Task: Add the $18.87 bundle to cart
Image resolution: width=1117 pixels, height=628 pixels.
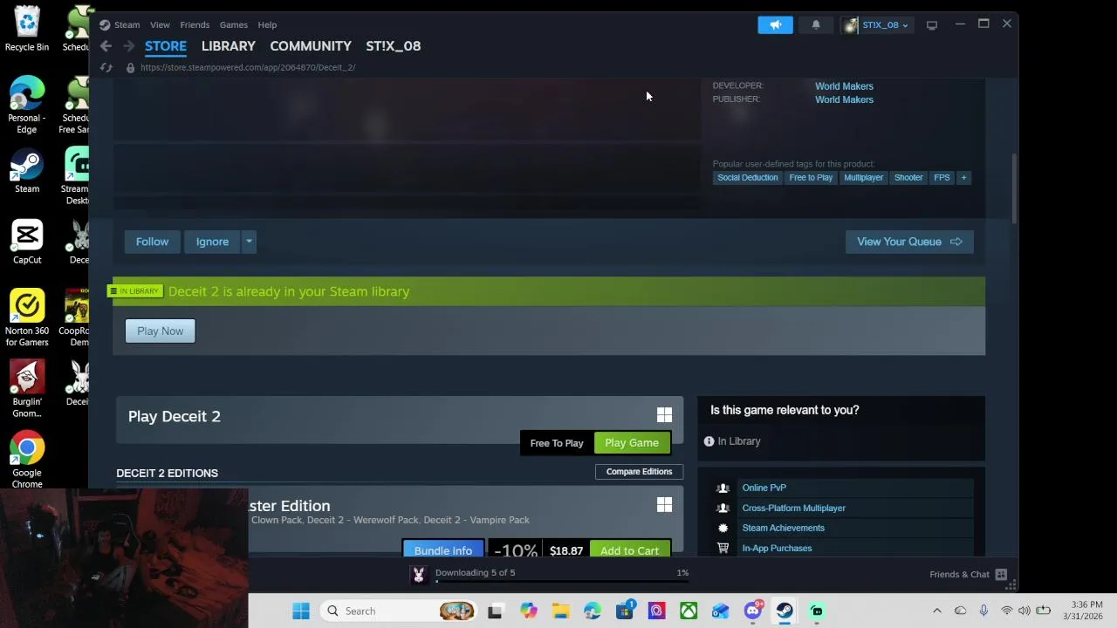Action: [x=629, y=549]
